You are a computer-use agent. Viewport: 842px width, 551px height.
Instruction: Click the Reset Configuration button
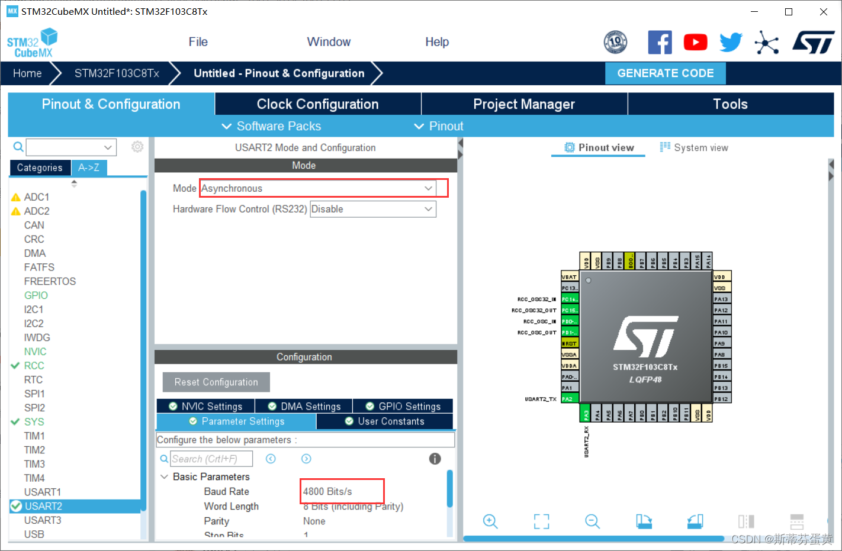[216, 382]
